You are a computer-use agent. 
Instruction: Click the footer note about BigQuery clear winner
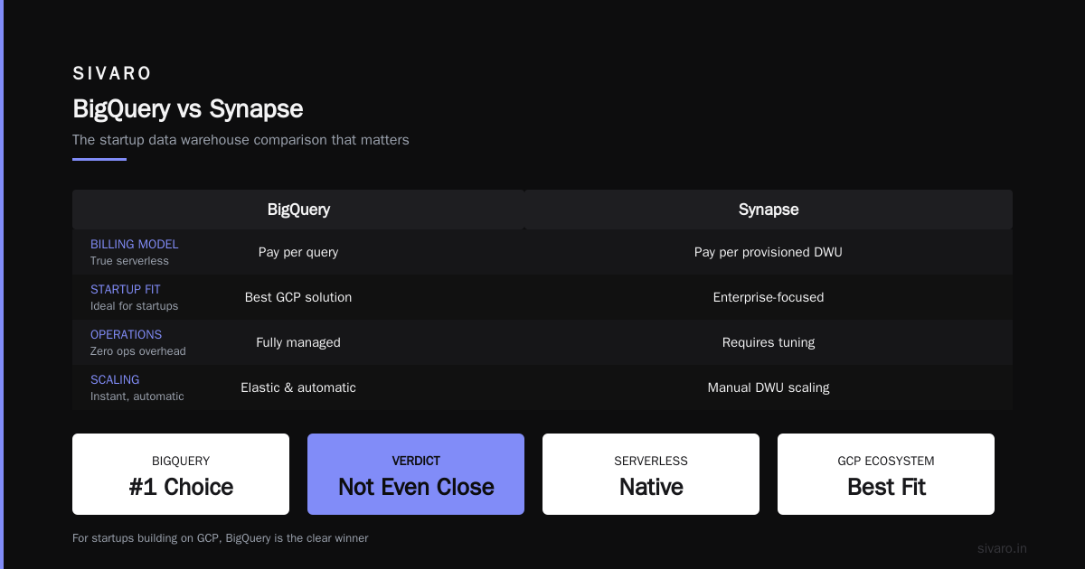point(221,538)
